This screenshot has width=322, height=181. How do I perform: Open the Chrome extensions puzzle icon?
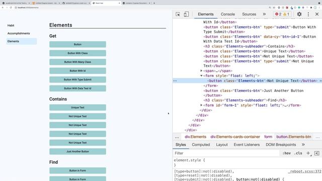coord(311,8)
